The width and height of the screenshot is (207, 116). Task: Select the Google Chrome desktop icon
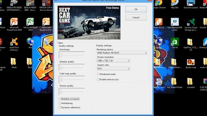click(x=159, y=5)
